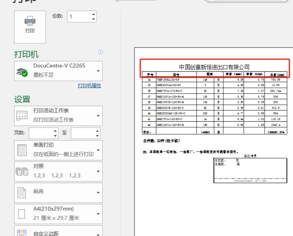Screen dimensions: 293x236
Task: Click the printer status icon with green check
Action: (x=22, y=72)
